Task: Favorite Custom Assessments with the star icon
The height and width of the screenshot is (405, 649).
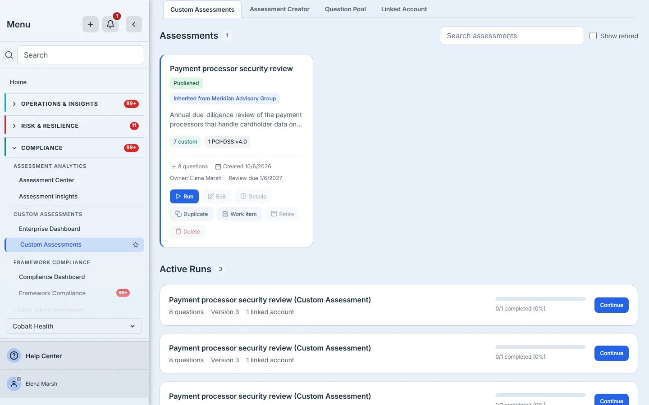Action: tap(136, 245)
